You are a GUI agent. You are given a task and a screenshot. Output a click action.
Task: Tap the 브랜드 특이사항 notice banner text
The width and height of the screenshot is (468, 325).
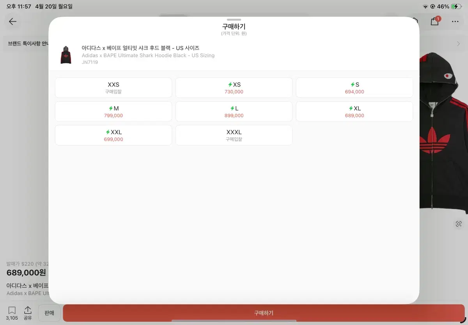click(28, 44)
